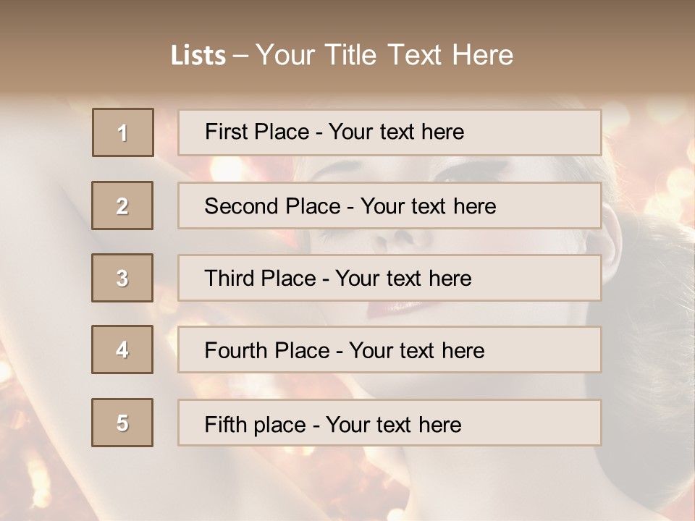
Task: Select the number 2 box
Action: (122, 206)
